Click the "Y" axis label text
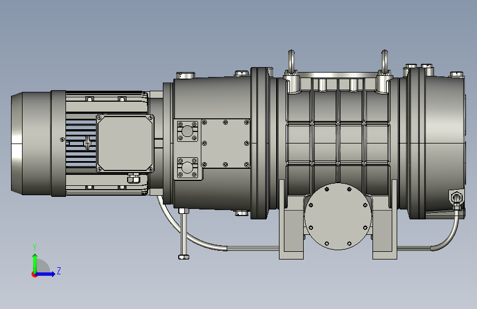The width and height of the screenshot is (477, 309). [35, 247]
